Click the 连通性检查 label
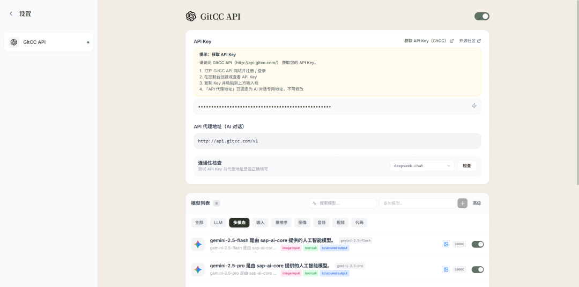This screenshot has height=287, width=579. [210, 163]
